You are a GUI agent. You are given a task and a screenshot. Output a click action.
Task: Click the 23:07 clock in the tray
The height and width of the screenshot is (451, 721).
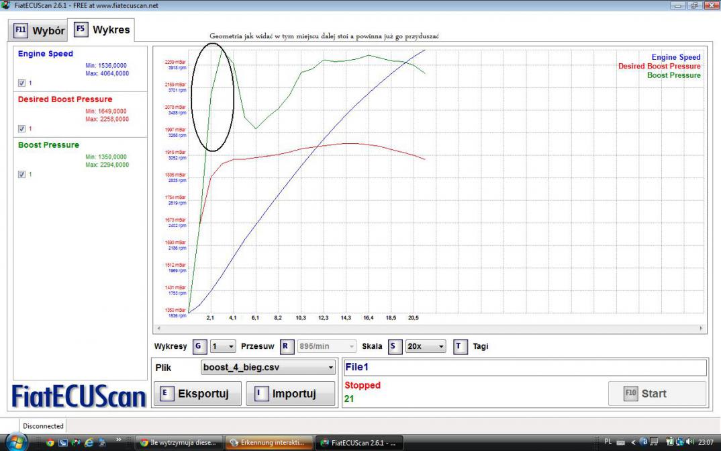tap(706, 442)
